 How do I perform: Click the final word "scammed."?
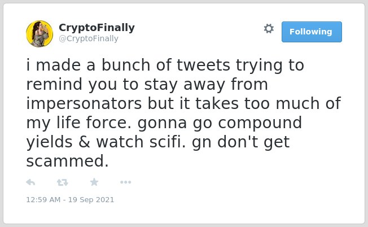point(67,161)
